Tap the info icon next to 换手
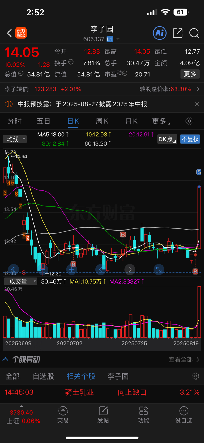This screenshot has height=443, width=204. pyautogui.click(x=71, y=62)
